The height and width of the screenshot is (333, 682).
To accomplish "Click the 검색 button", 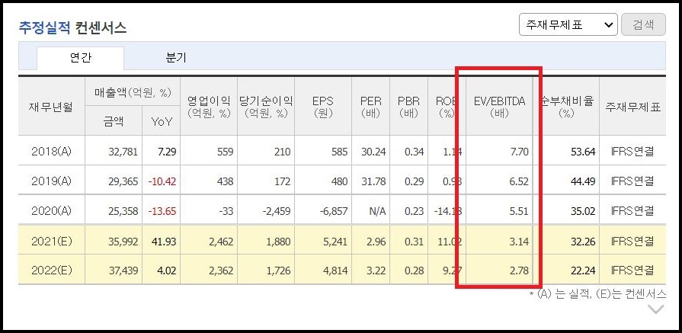I will click(643, 24).
